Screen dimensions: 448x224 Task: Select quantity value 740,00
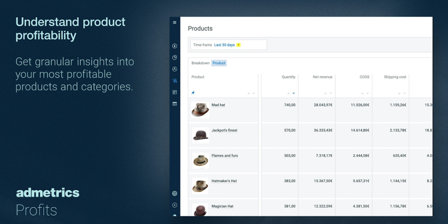[x=290, y=105]
